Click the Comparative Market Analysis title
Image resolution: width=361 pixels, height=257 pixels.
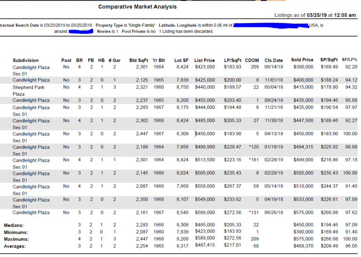[x=139, y=7]
